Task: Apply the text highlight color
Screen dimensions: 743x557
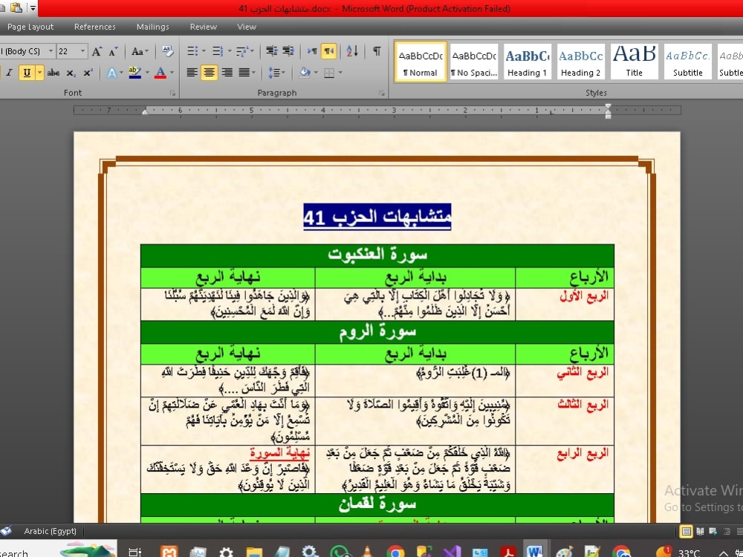Action: point(135,73)
